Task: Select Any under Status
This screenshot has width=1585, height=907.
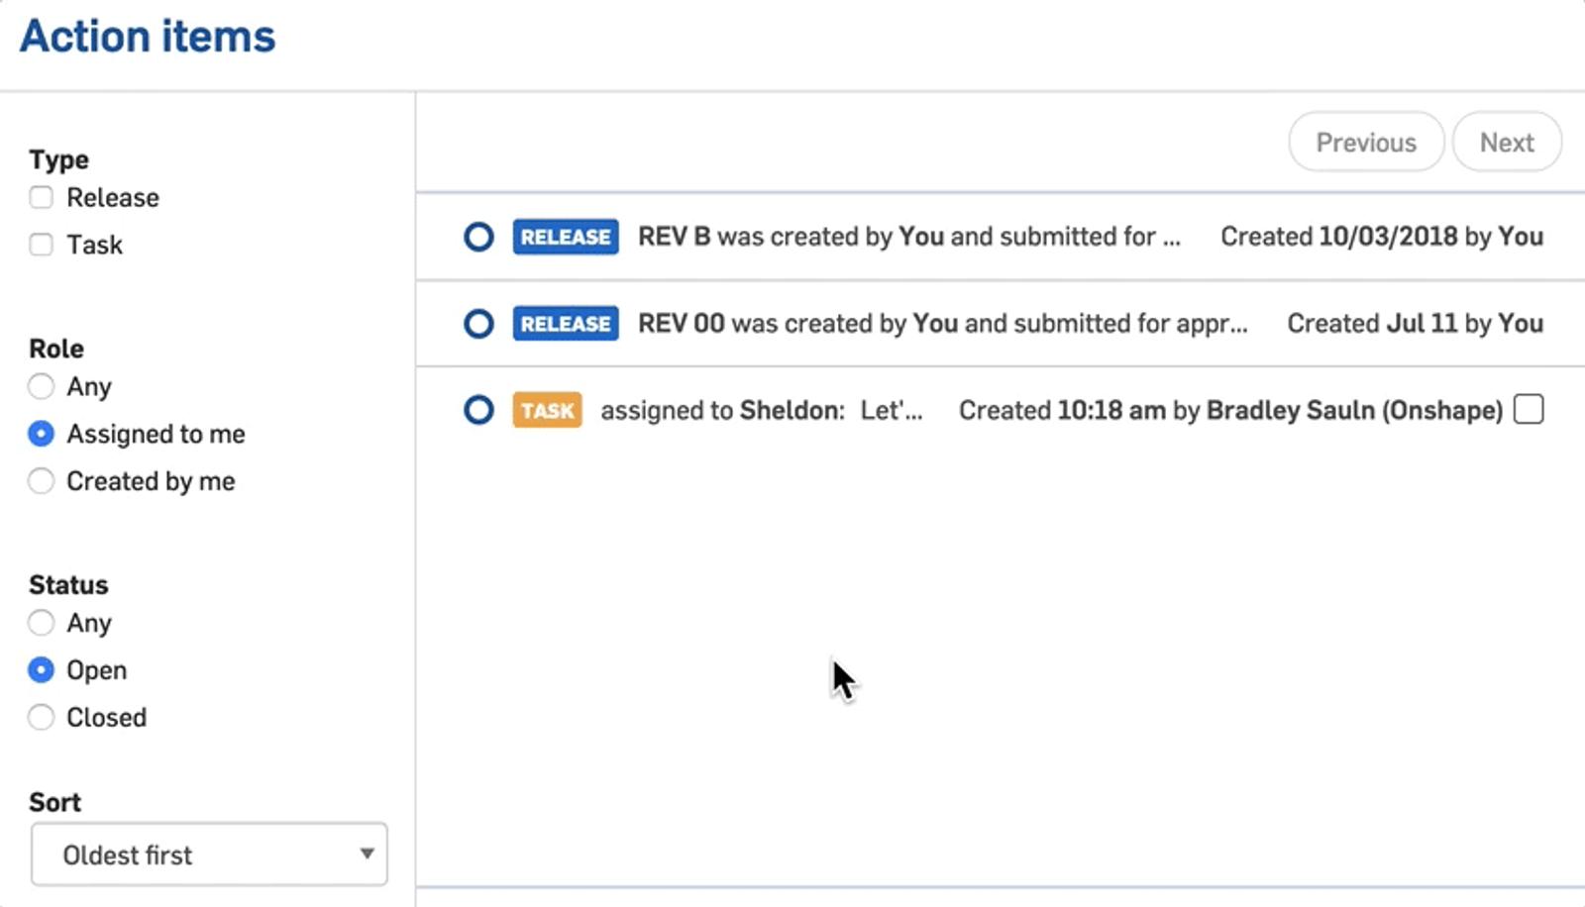Action: (x=41, y=623)
